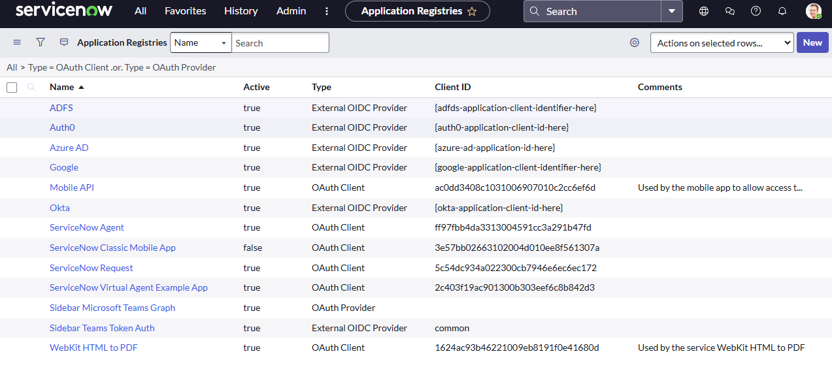Click the global Search field
The height and width of the screenshot is (373, 832).
pyautogui.click(x=593, y=11)
